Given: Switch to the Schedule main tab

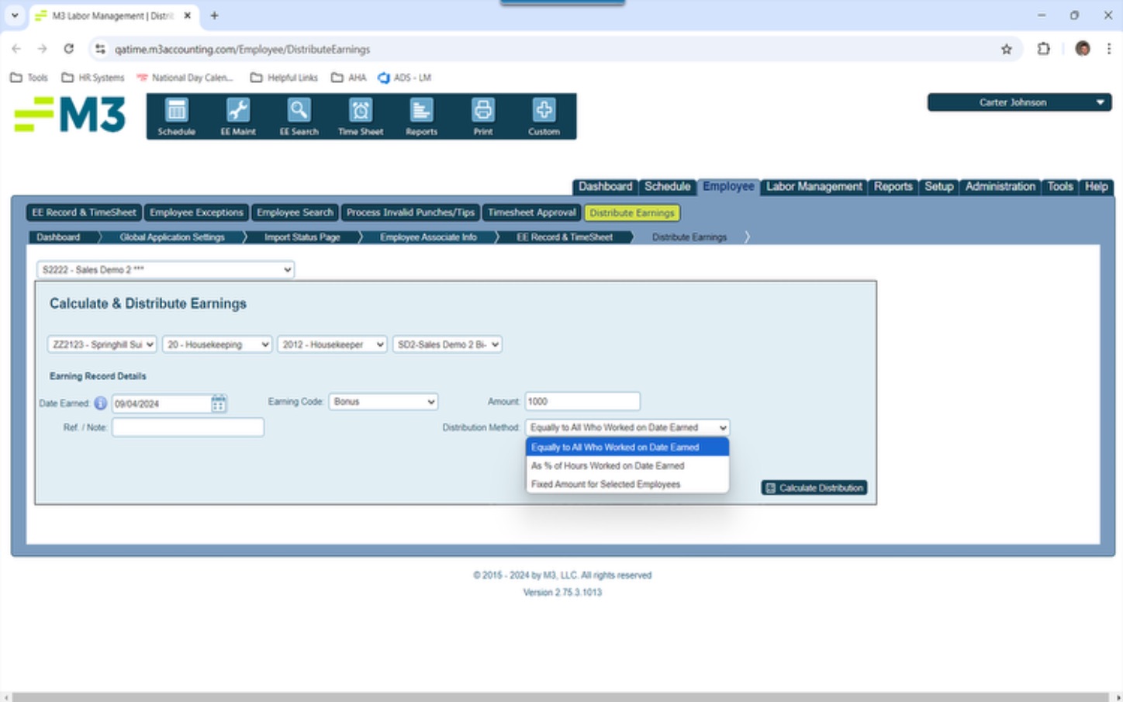Looking at the screenshot, I should [x=667, y=187].
